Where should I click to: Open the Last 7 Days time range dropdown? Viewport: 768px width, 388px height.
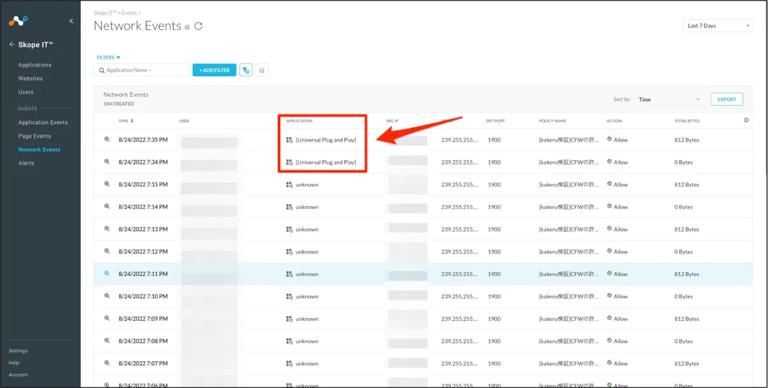click(717, 26)
